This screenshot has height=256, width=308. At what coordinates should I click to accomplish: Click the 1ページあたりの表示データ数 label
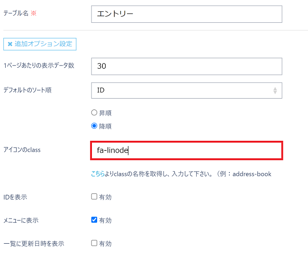pos(38,65)
